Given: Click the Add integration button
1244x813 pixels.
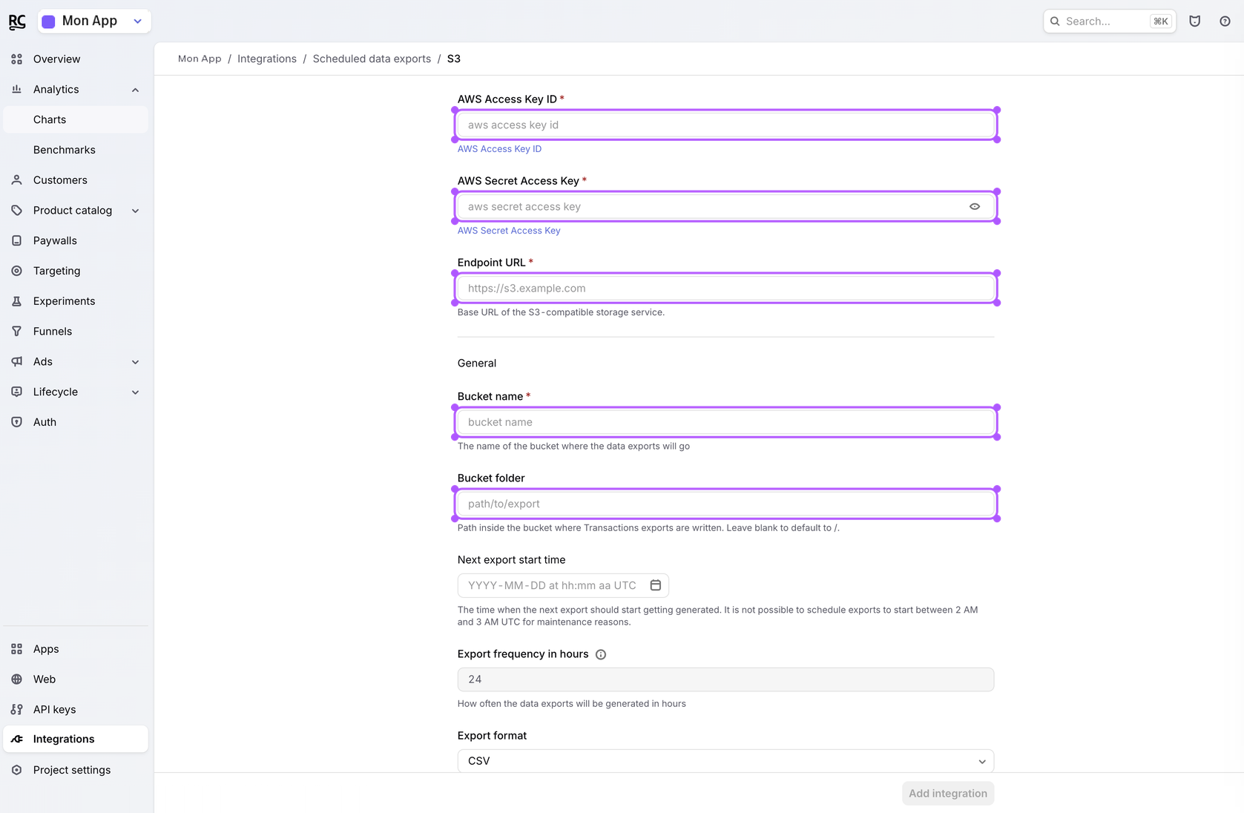Looking at the screenshot, I should pos(948,794).
